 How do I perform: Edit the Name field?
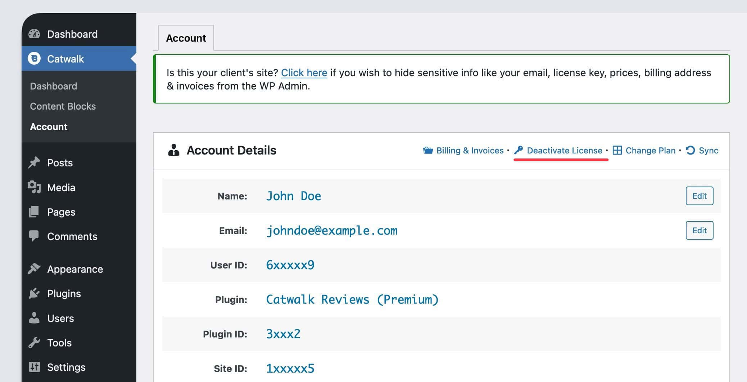699,195
